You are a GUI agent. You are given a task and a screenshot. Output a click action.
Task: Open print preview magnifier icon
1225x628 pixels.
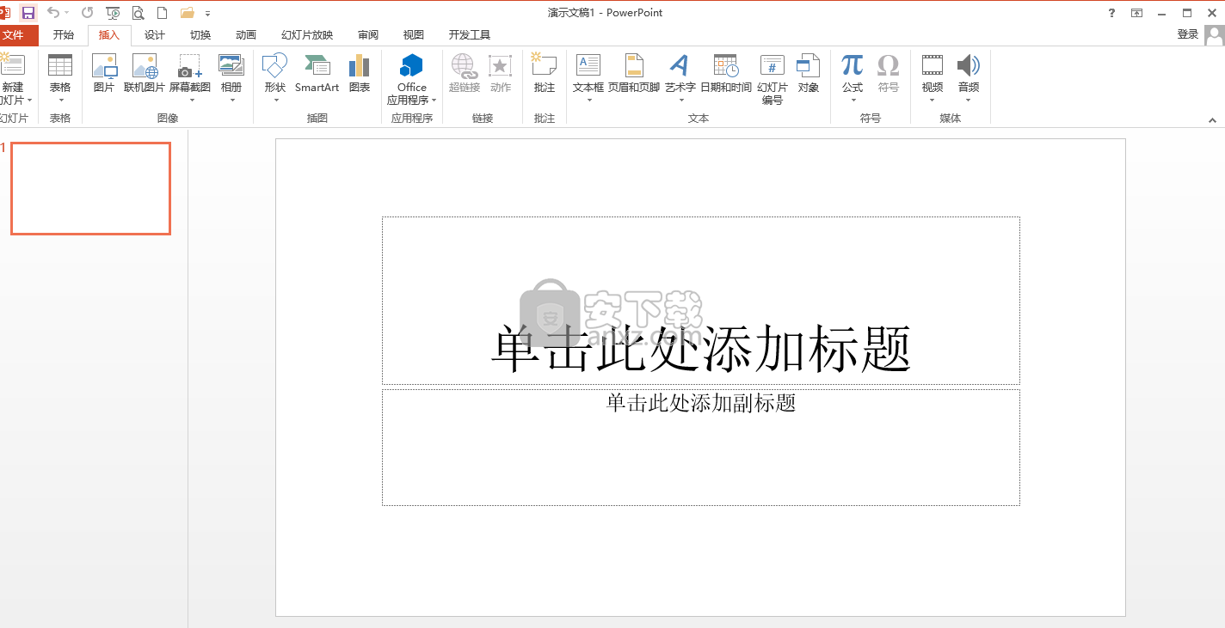point(138,13)
